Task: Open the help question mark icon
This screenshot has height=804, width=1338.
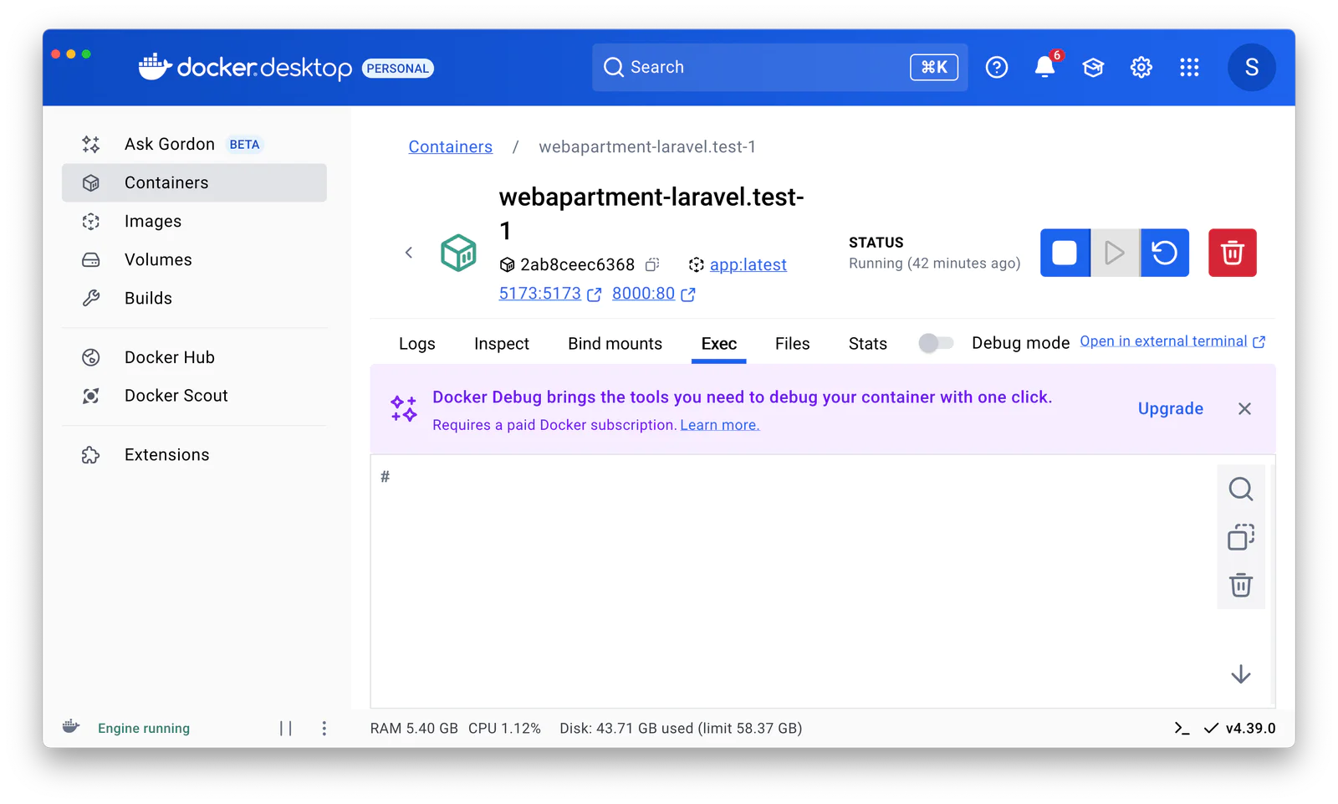Action: (x=997, y=67)
